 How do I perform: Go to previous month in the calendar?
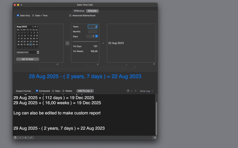click(33, 27)
